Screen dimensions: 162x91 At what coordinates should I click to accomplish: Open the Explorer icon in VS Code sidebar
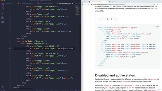3,4
